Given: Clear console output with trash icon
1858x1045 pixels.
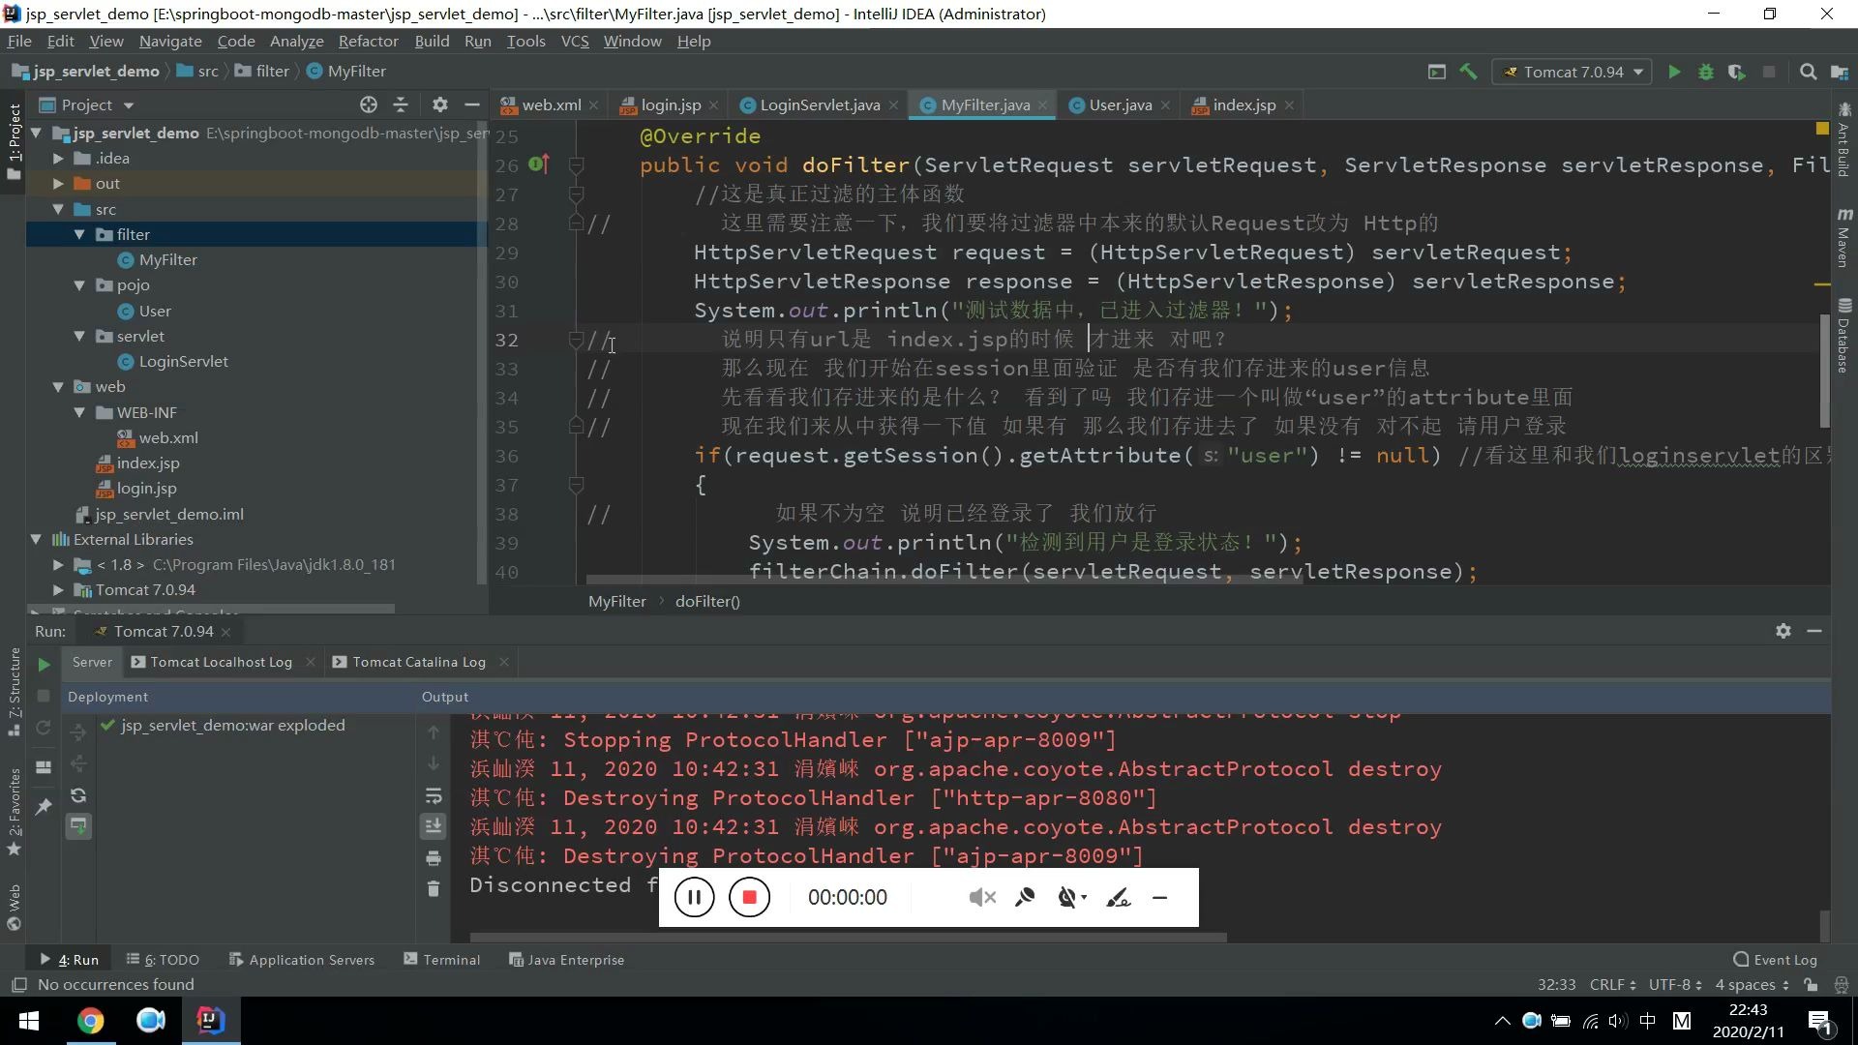Looking at the screenshot, I should pos(434,888).
